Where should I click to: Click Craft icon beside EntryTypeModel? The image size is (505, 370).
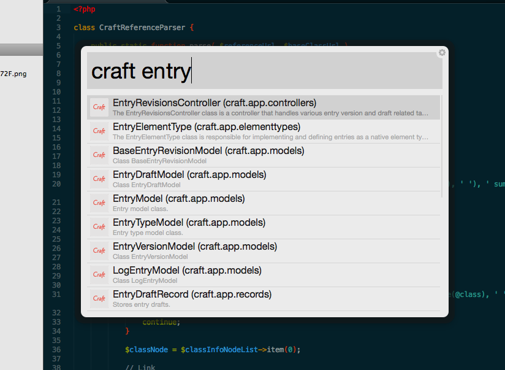(99, 227)
